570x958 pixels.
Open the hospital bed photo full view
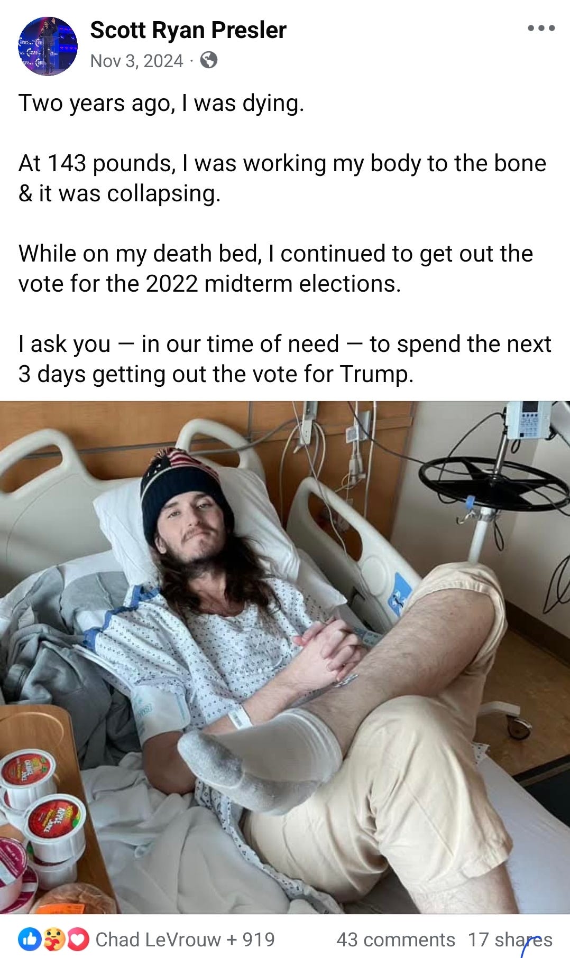click(x=285, y=657)
